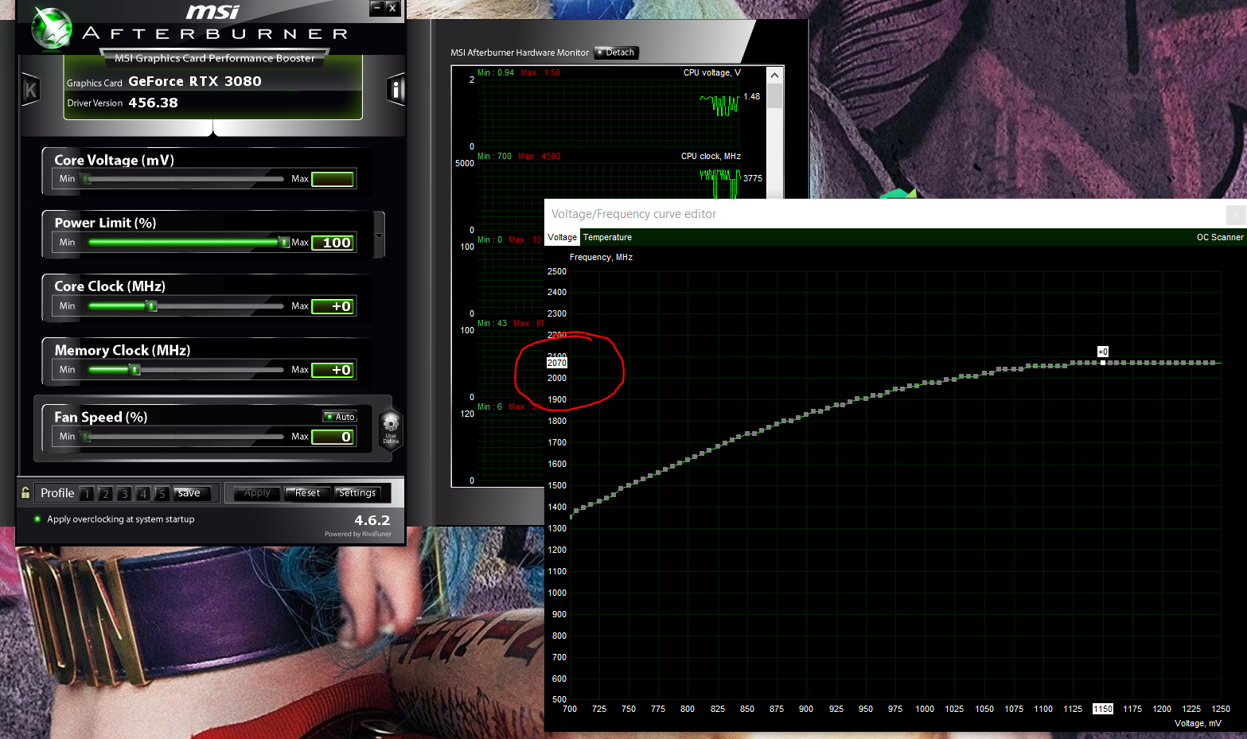Click the Core Clock (MHz) label

pyautogui.click(x=110, y=286)
